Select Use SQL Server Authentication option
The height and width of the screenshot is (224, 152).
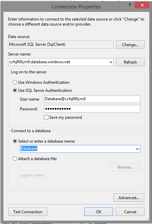point(15,90)
